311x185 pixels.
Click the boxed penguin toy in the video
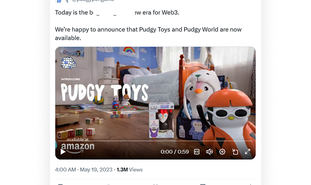(161, 120)
